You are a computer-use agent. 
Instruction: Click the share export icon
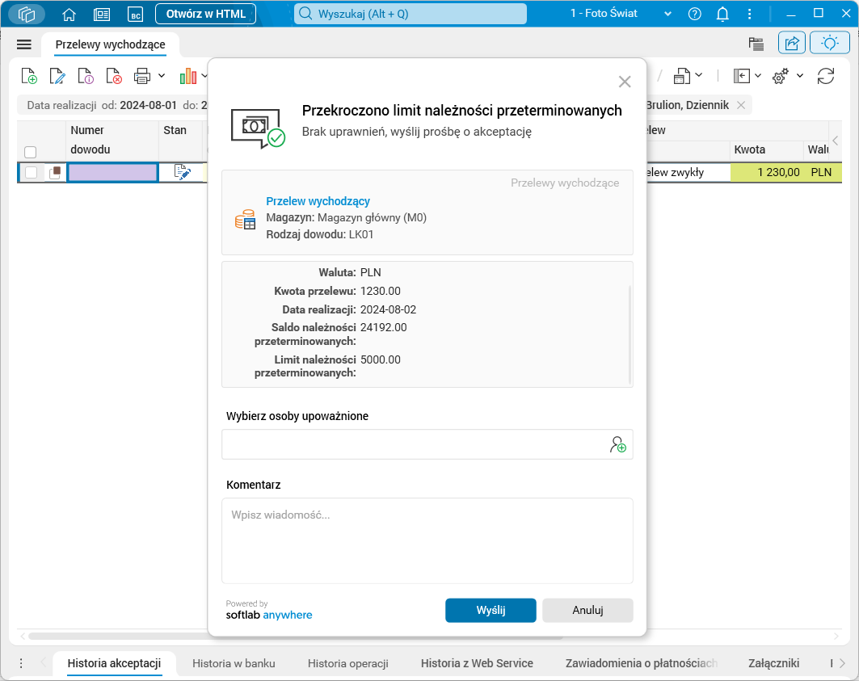tap(792, 44)
